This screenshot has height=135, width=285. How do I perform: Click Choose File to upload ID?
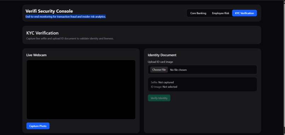coord(159,70)
